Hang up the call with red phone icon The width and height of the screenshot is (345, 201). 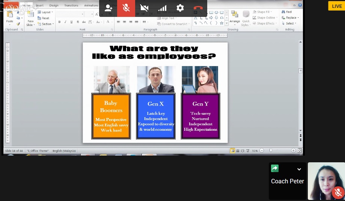pos(198,8)
